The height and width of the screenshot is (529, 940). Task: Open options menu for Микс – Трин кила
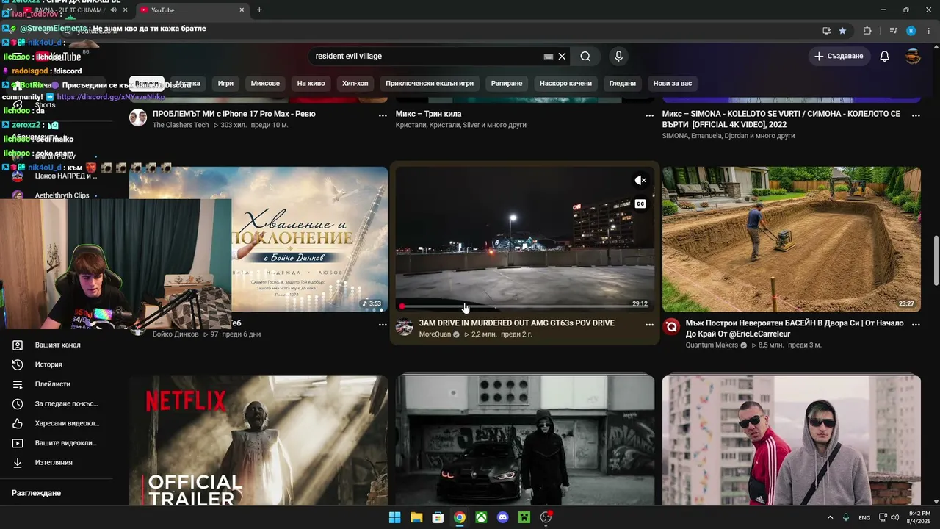(x=649, y=115)
